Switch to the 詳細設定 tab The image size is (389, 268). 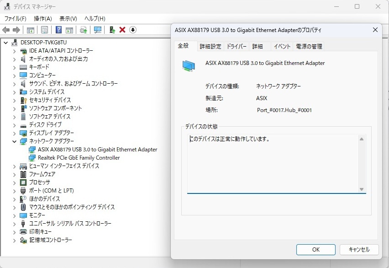[210, 47]
